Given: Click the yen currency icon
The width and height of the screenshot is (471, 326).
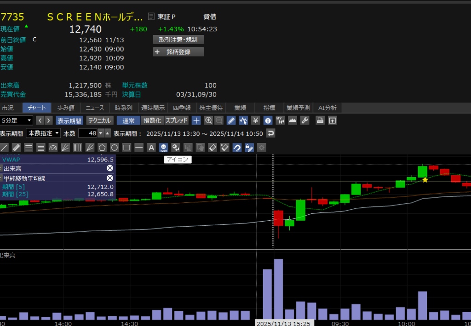Looking at the screenshot, I should (x=256, y=120).
